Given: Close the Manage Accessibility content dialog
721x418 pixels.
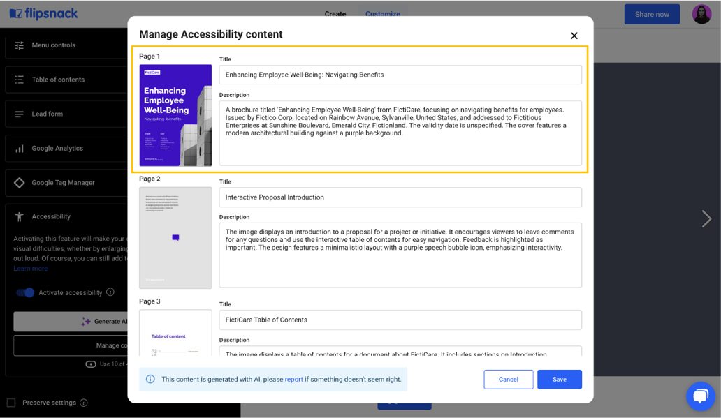Looking at the screenshot, I should [x=574, y=36].
